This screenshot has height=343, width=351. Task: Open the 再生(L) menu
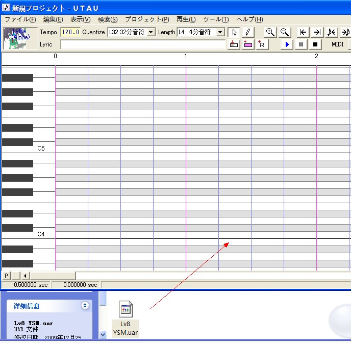(x=186, y=19)
